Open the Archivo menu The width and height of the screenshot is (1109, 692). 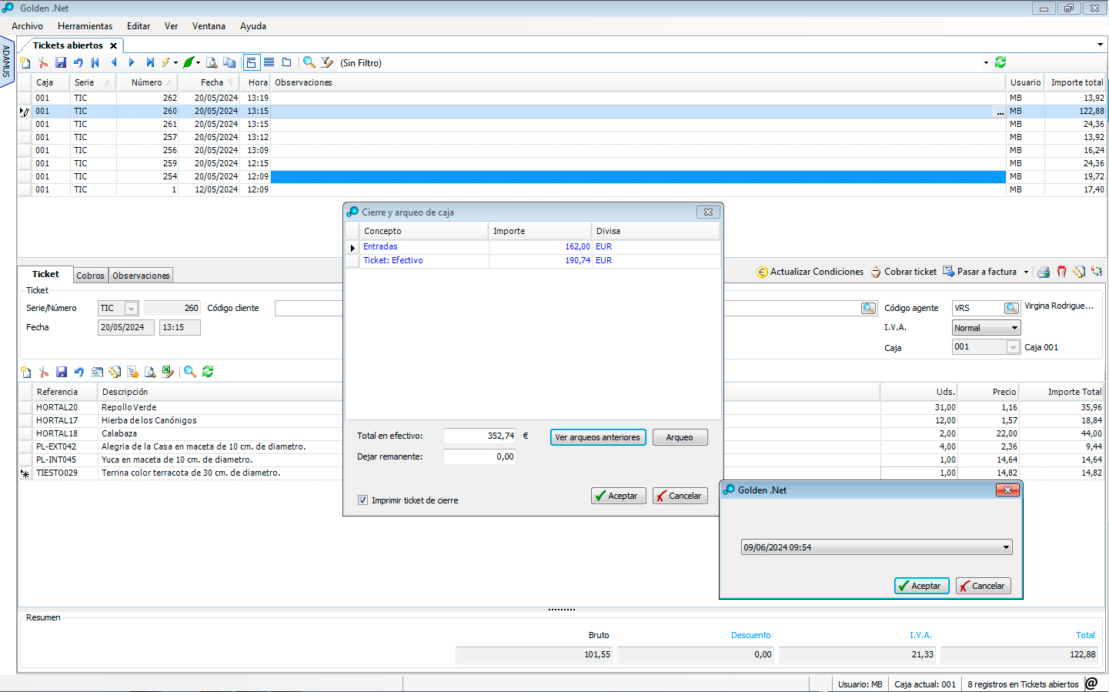point(27,26)
